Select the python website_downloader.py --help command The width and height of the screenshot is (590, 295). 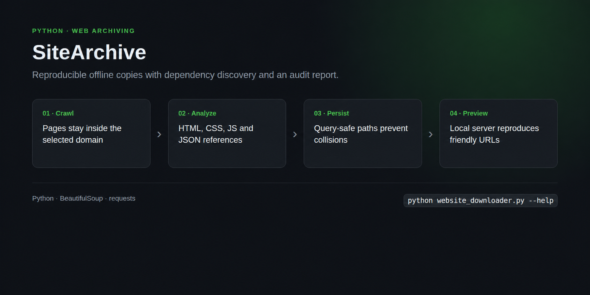(x=481, y=201)
